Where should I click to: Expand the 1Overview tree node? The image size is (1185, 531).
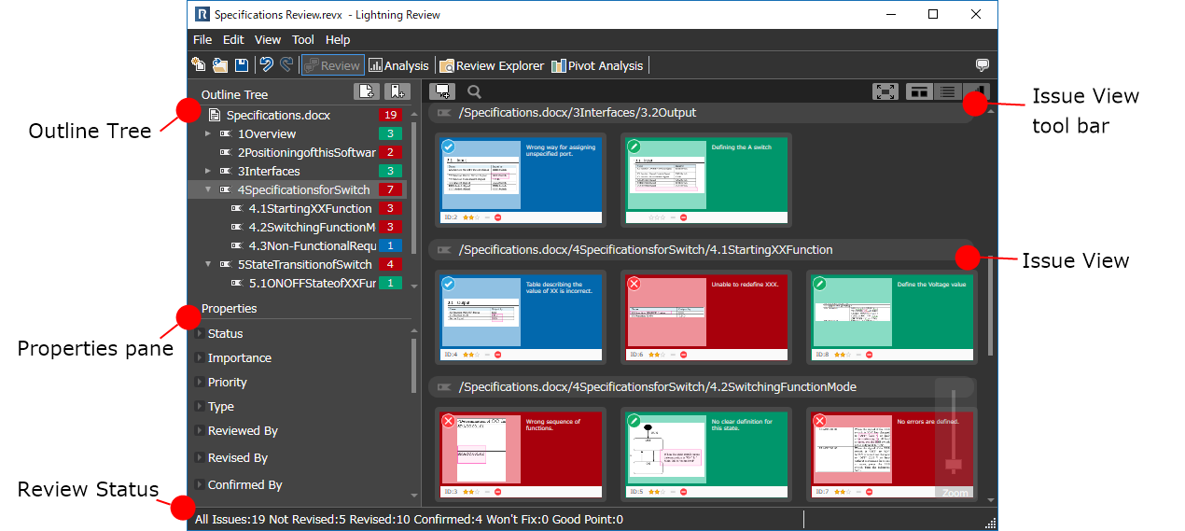(x=209, y=133)
